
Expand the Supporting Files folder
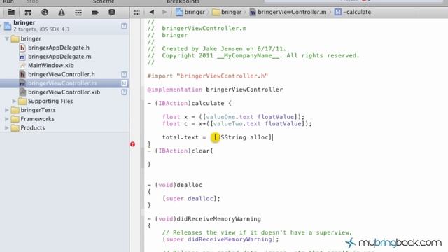pyautogui.click(x=14, y=101)
